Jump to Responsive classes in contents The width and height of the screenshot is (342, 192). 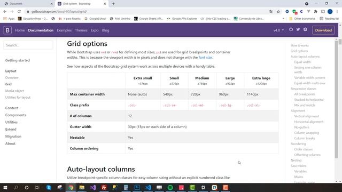304,89
